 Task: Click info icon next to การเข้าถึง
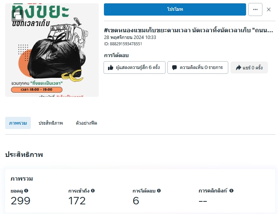click(x=93, y=191)
